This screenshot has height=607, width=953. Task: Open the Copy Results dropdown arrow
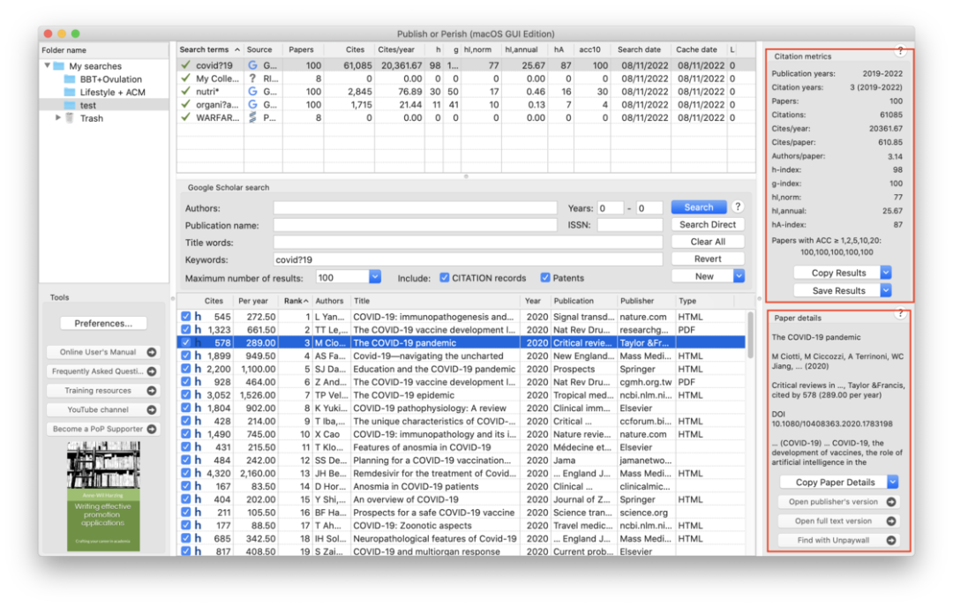[886, 273]
